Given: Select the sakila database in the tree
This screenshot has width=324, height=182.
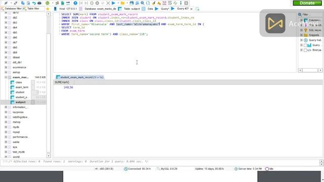Looking at the screenshot, I should pyautogui.click(x=16, y=142).
